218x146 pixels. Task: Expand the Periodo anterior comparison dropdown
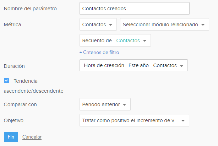pyautogui.click(x=105, y=104)
